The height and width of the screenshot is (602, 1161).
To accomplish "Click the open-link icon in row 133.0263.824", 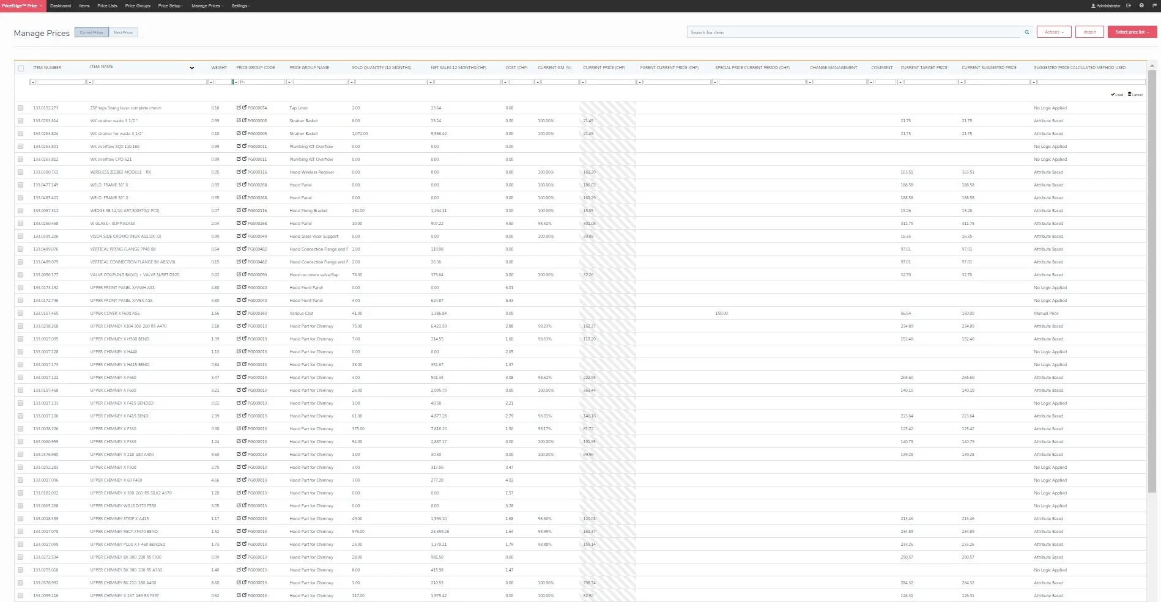I will click(x=244, y=133).
